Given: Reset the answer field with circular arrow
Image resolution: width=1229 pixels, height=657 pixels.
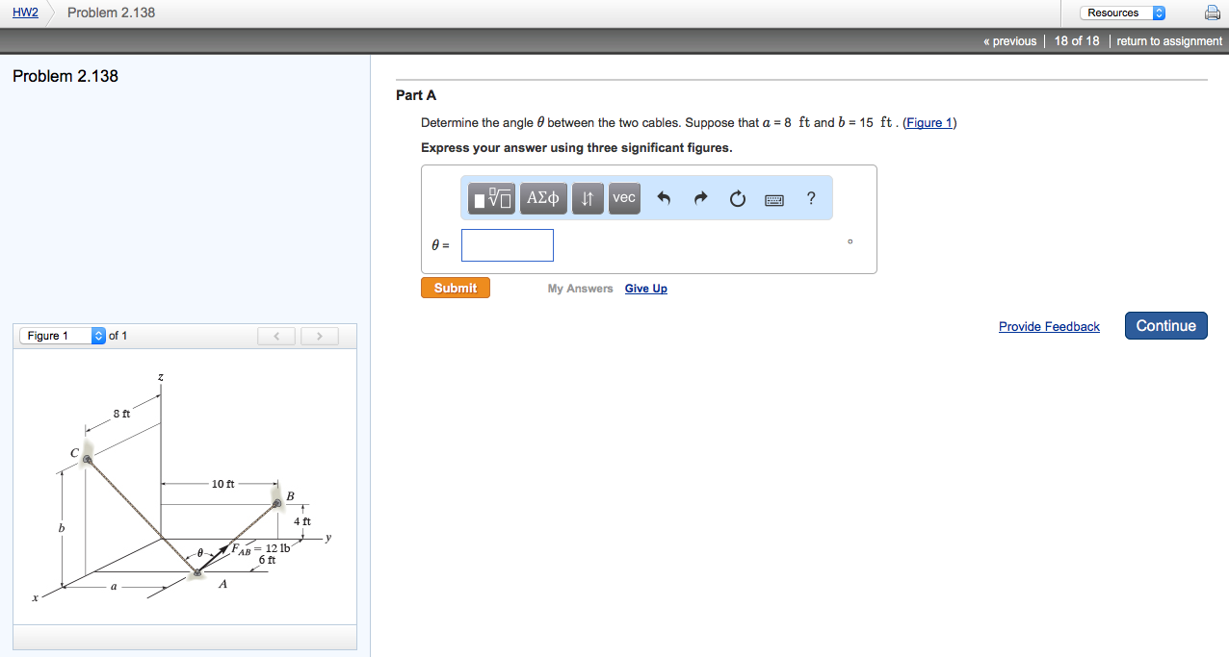Looking at the screenshot, I should point(738,199).
